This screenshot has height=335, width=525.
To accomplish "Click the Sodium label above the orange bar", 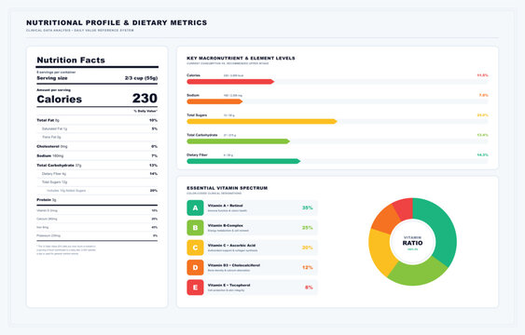I will [193, 95].
